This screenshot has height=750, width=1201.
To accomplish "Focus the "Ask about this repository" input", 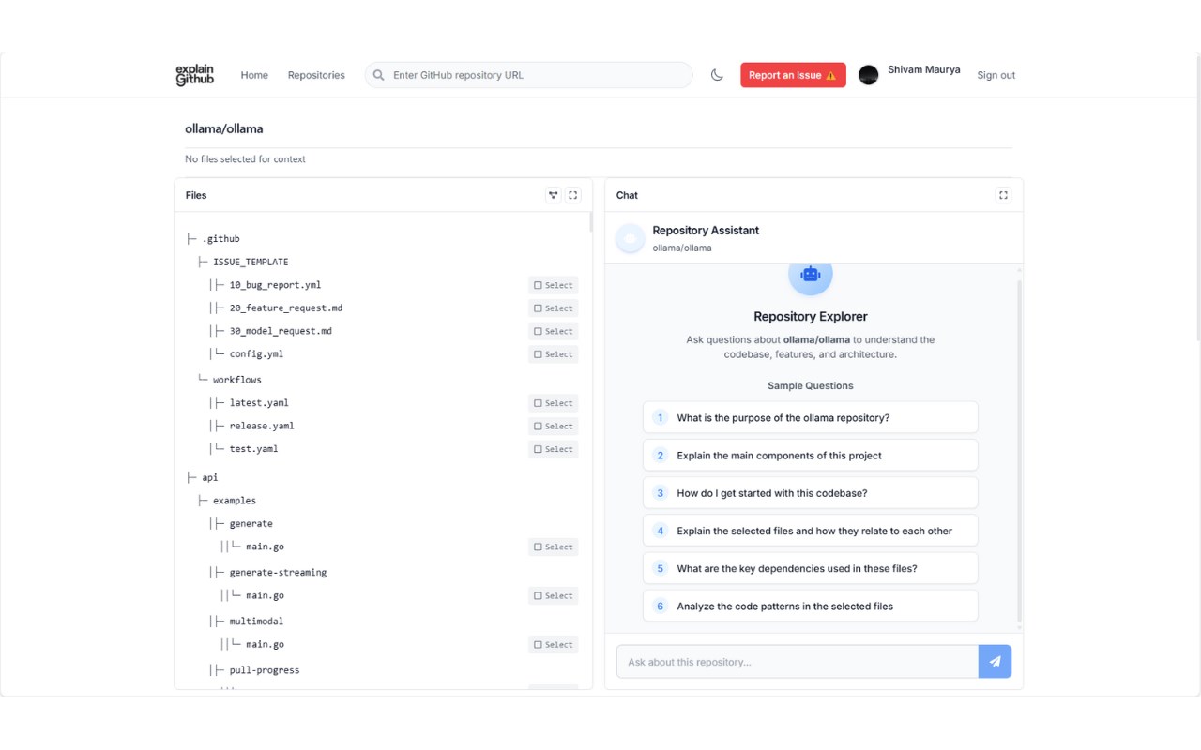I will (x=798, y=661).
